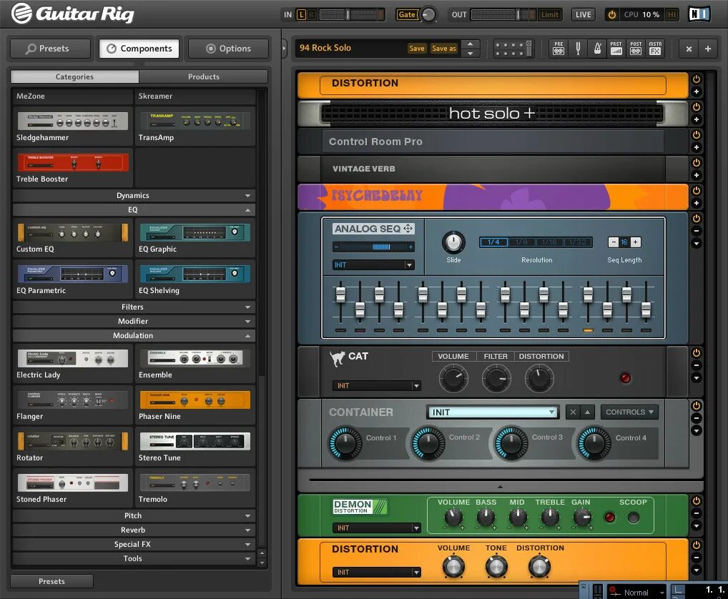
Task: Pick the Stoned Phaser component
Action: 72,482
